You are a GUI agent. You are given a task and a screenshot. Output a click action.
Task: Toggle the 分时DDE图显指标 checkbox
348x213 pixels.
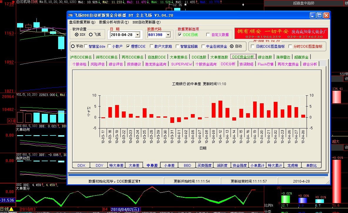pyautogui.click(x=290, y=46)
